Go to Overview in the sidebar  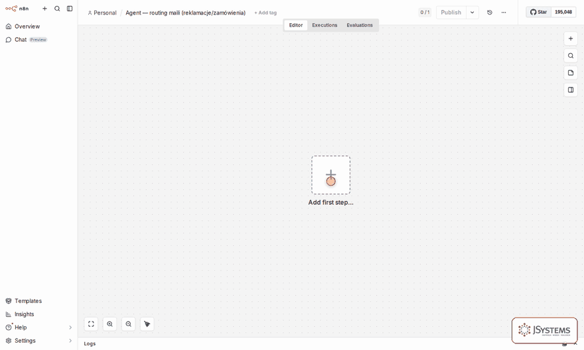pos(38,27)
